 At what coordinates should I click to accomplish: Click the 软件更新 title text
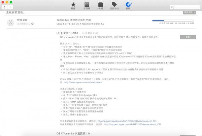click(23, 20)
